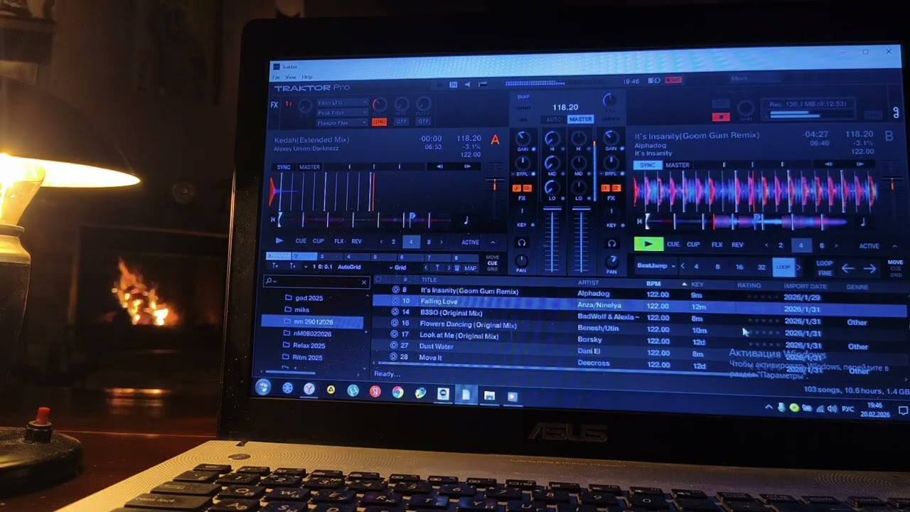Open the View menu
Screen dimensions: 910x512
pyautogui.click(x=291, y=77)
